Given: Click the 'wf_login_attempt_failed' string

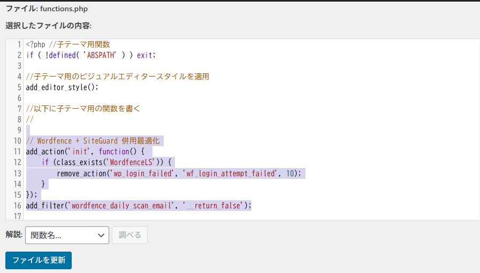Looking at the screenshot, I should tap(231, 173).
